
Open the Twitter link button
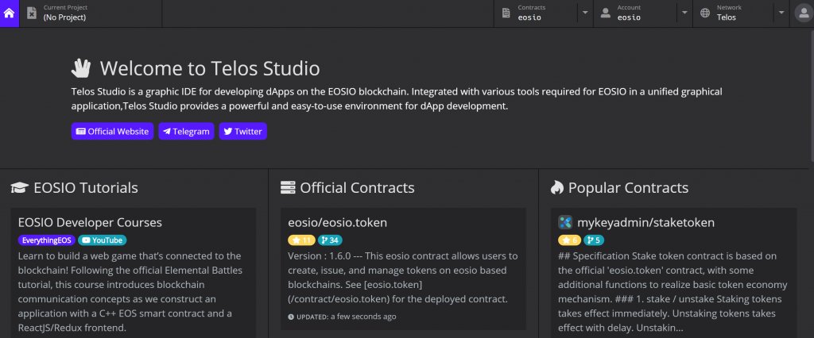[x=243, y=131]
